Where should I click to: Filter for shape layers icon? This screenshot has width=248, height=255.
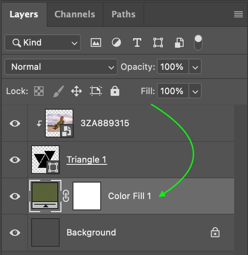pyautogui.click(x=158, y=42)
